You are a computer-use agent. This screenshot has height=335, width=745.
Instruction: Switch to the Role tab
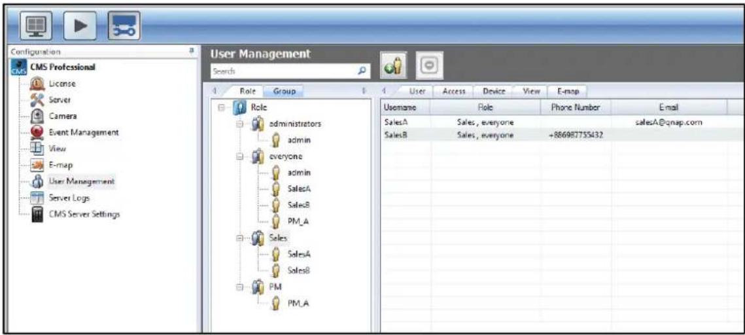tap(247, 91)
